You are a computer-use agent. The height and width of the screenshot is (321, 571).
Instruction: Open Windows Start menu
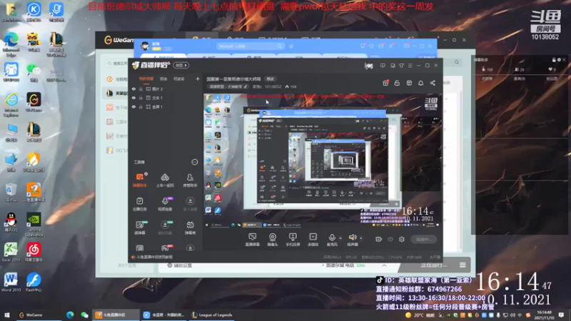click(x=7, y=315)
